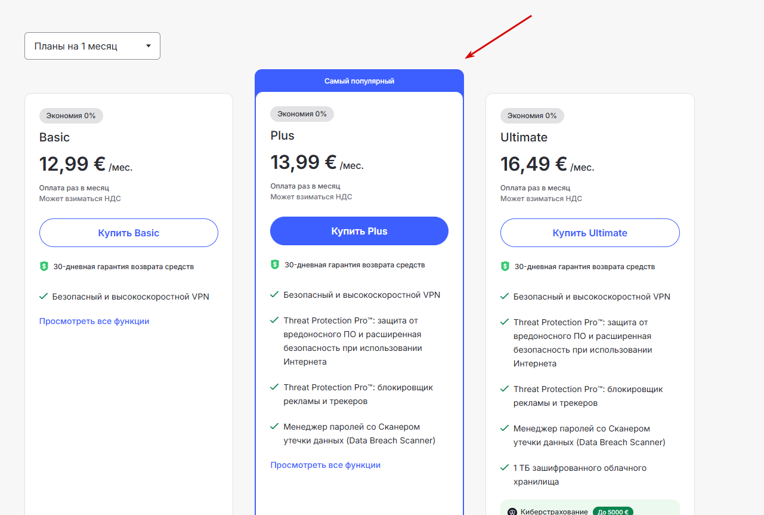
Task: Click 'Может взиматься НДС' in Plus card
Action: [x=311, y=197]
